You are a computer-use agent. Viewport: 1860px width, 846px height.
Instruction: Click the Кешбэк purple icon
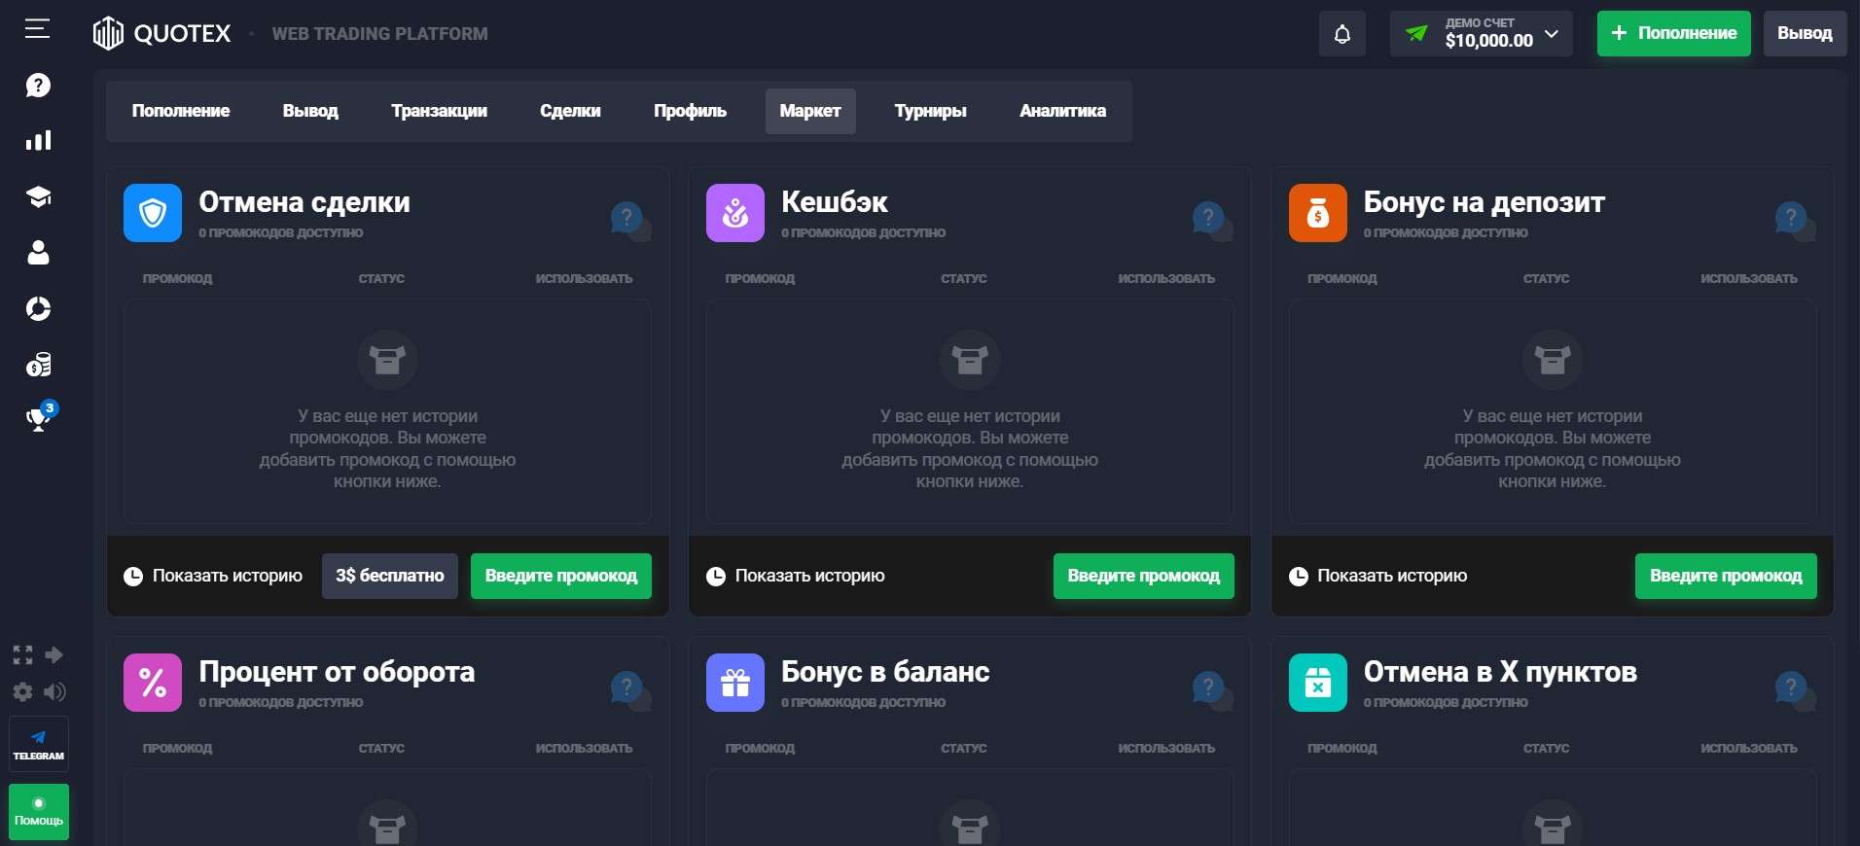735,213
